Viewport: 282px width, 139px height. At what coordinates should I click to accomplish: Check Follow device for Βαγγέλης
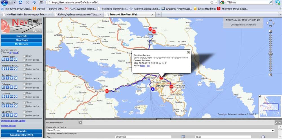[24, 78]
